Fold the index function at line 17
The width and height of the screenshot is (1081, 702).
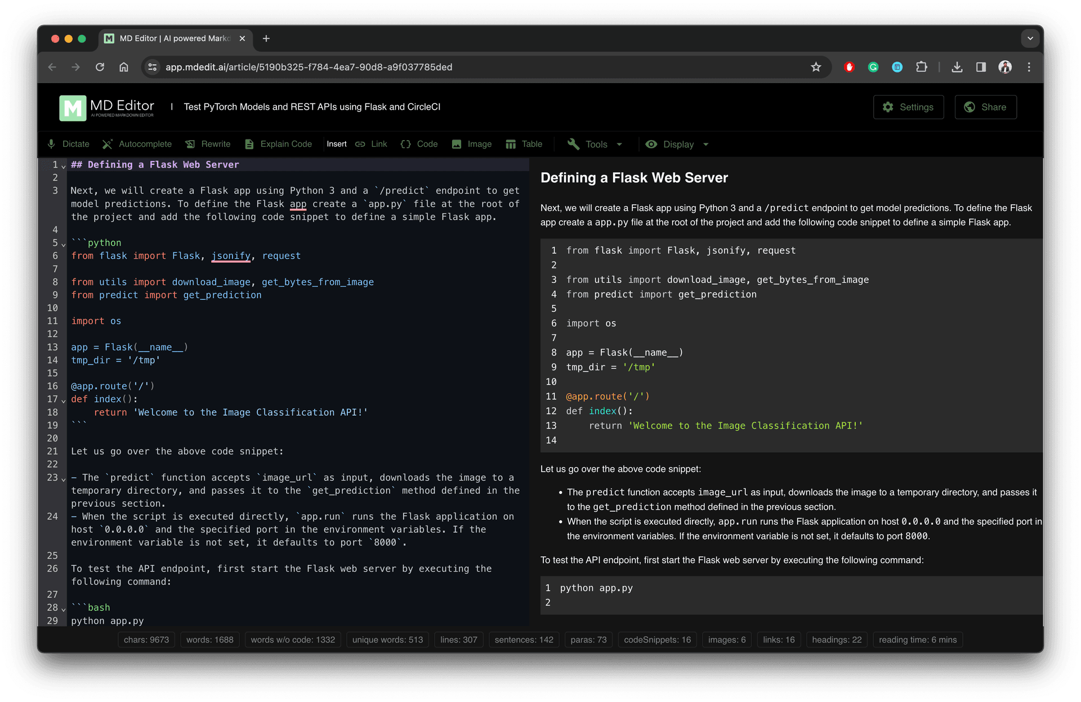(64, 400)
